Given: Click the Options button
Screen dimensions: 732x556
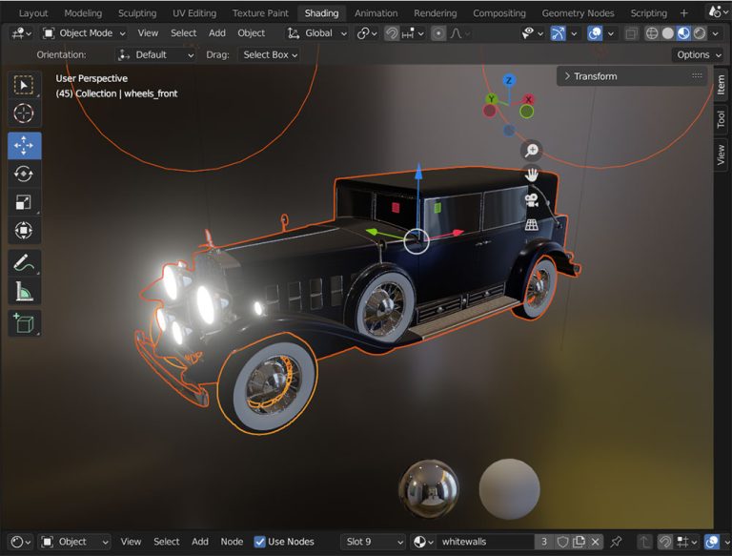Looking at the screenshot, I should pyautogui.click(x=698, y=54).
